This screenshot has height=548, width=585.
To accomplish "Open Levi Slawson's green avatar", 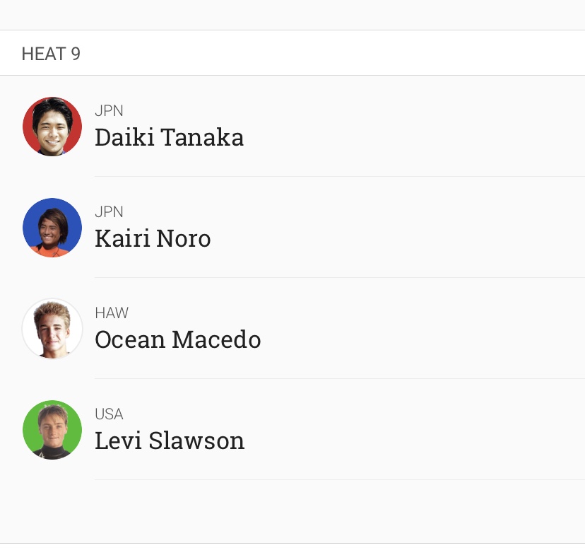I will click(52, 430).
